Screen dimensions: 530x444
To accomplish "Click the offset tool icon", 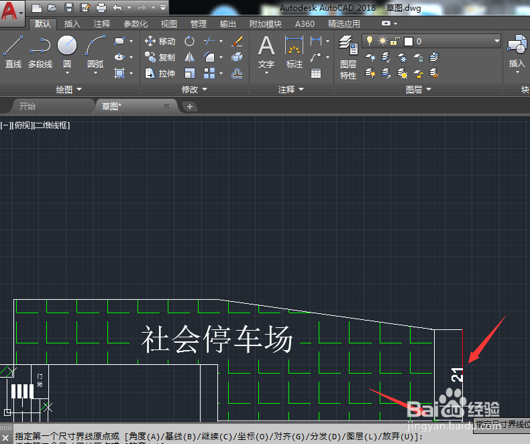I will tap(237, 73).
